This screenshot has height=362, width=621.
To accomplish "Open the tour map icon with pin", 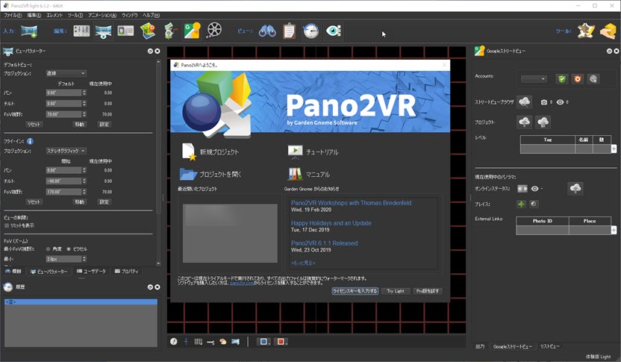I will [x=148, y=31].
